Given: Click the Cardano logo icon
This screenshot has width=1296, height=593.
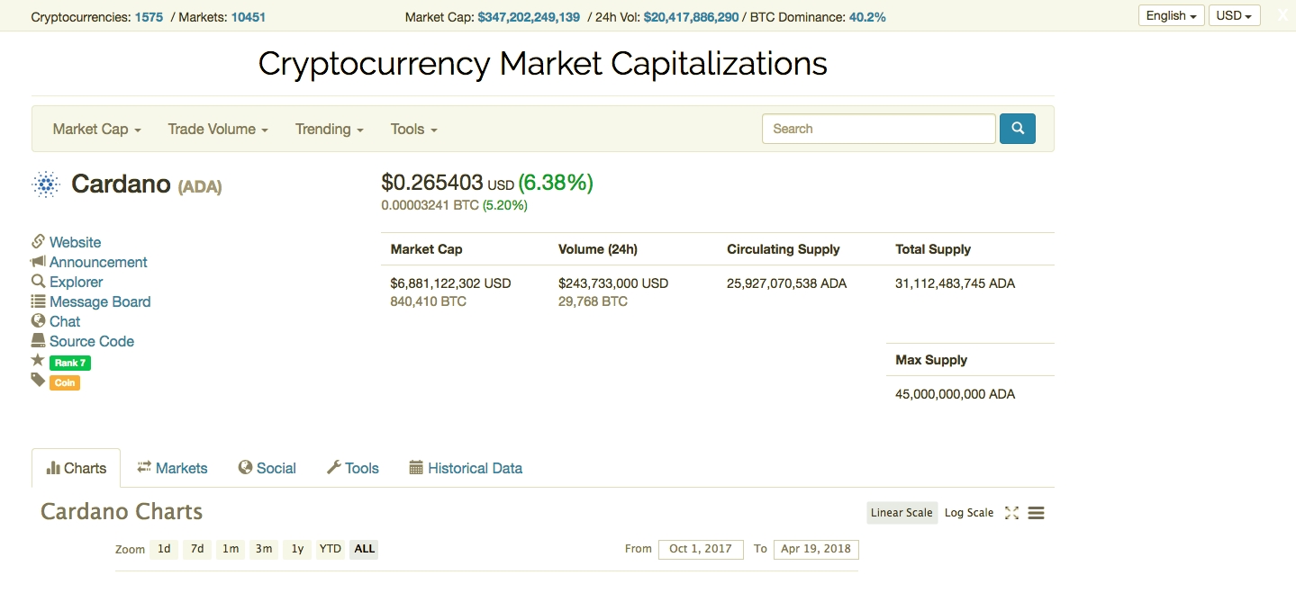Looking at the screenshot, I should click(x=45, y=184).
